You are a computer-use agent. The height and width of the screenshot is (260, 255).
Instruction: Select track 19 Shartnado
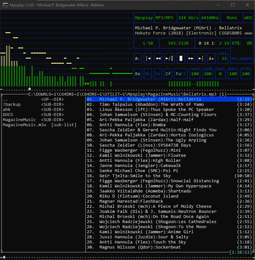pos(169,191)
